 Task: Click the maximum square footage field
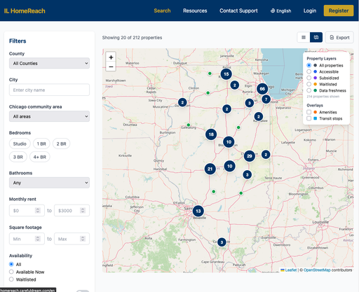(x=72, y=239)
